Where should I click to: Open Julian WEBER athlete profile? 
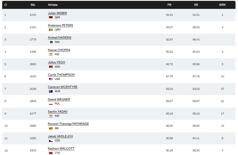click(x=57, y=13)
